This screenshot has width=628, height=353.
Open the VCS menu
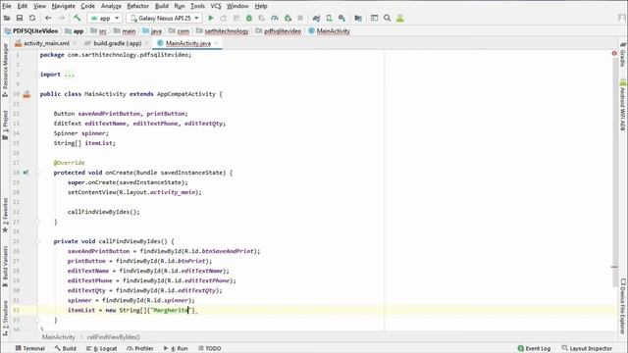216,6
